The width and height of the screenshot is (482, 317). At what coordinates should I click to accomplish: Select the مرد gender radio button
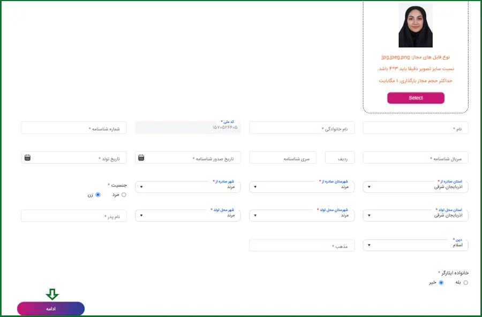[x=124, y=195]
